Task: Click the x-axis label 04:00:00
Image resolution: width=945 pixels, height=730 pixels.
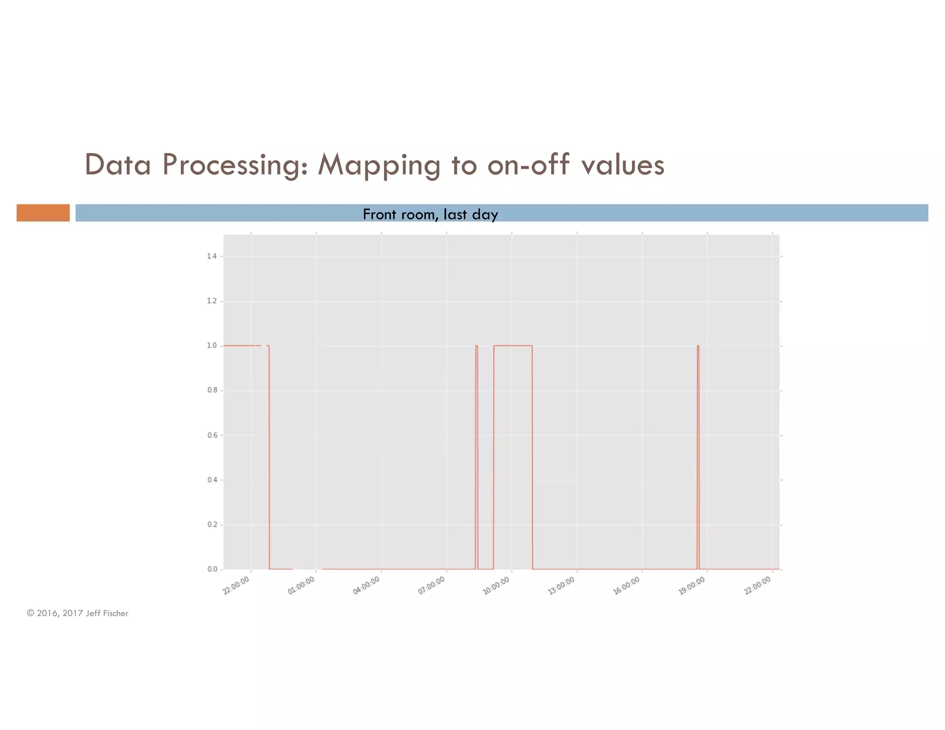Action: pos(366,586)
